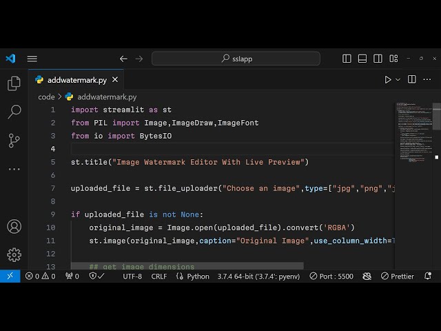Click Port : 5500 in status bar
441x331 pixels.
(x=331, y=276)
